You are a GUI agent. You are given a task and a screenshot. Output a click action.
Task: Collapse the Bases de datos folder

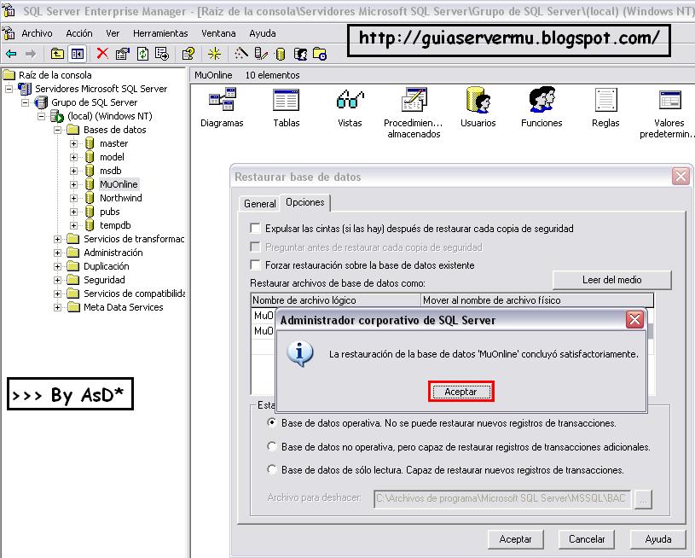[58, 130]
